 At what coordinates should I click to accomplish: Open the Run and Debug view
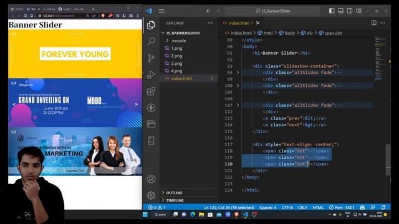[x=151, y=75]
